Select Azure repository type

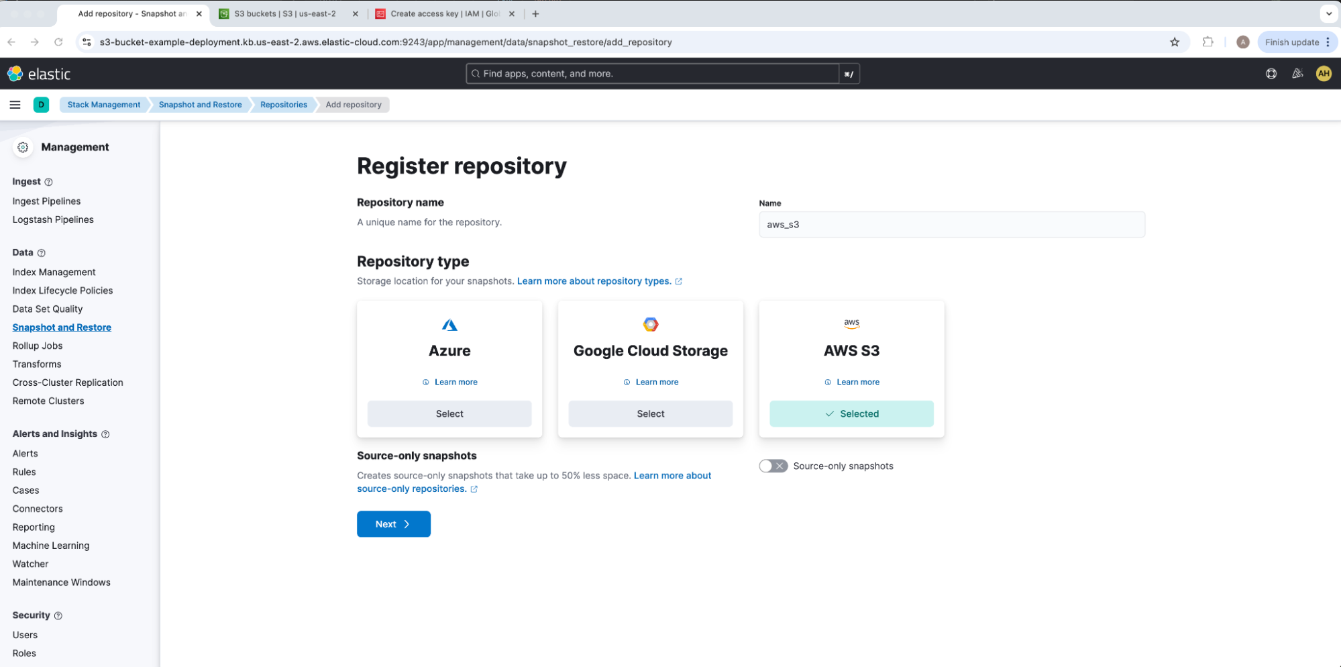coord(449,414)
